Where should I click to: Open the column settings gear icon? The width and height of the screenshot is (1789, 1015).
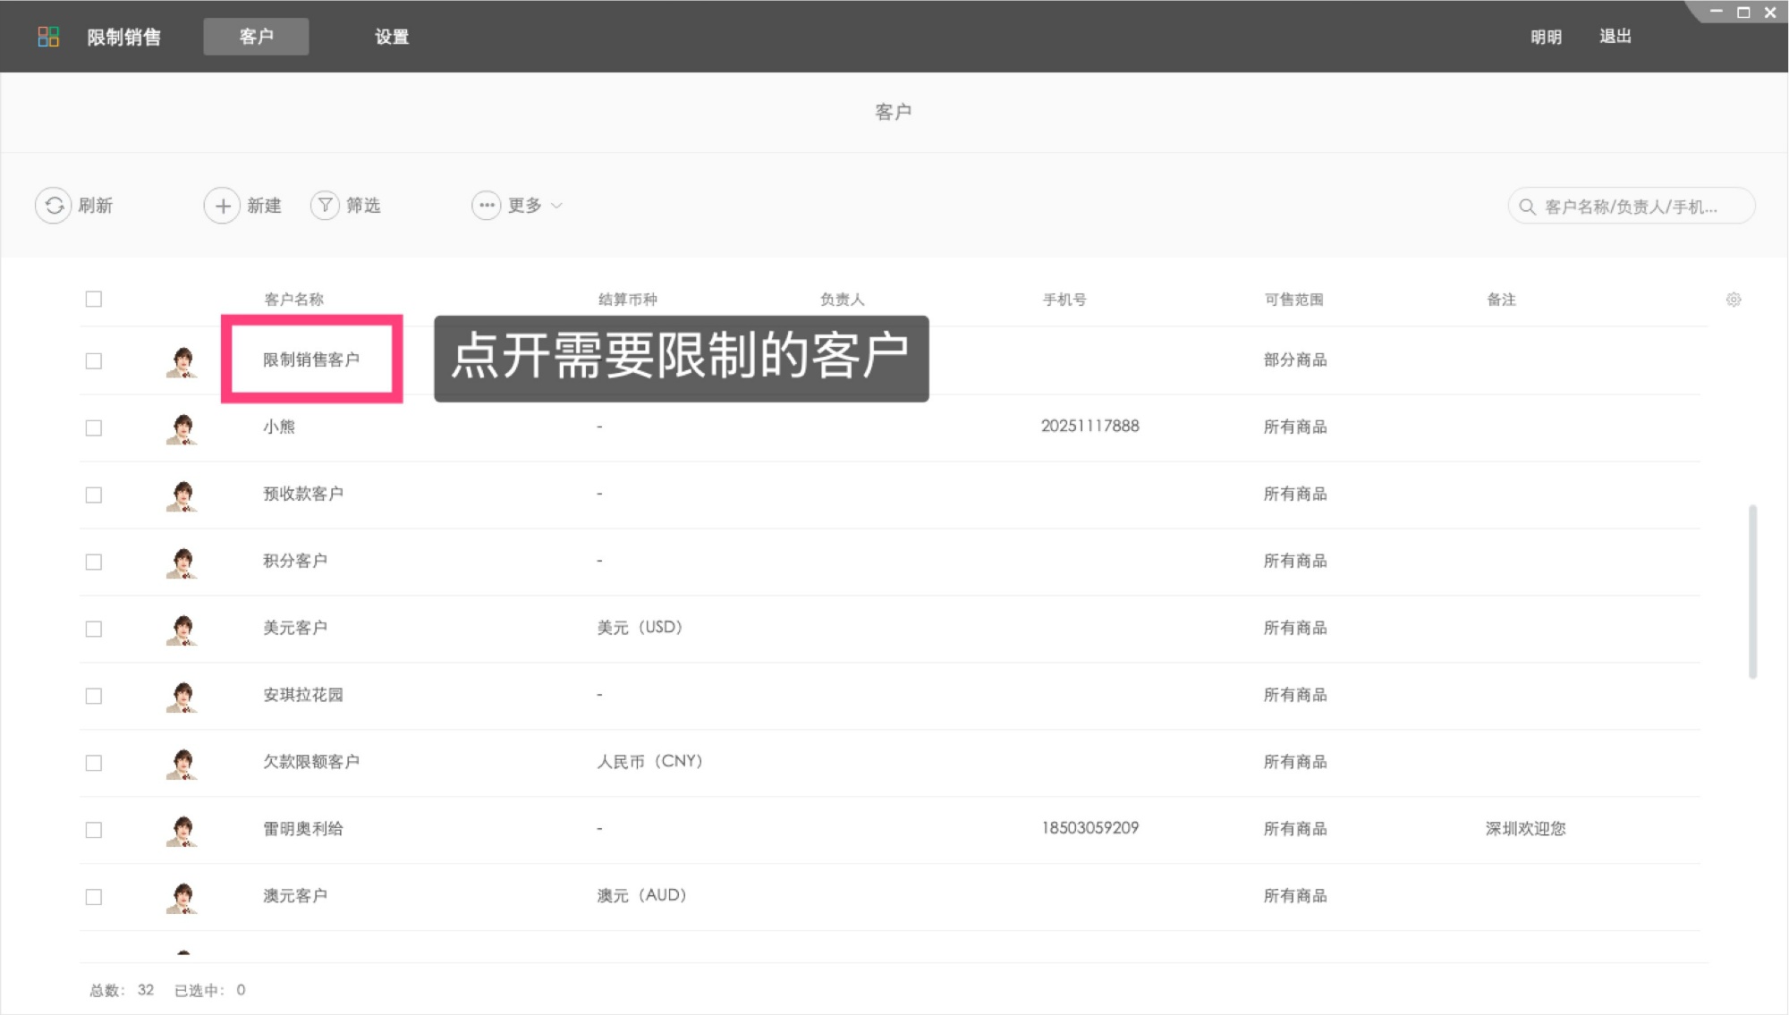click(x=1734, y=299)
